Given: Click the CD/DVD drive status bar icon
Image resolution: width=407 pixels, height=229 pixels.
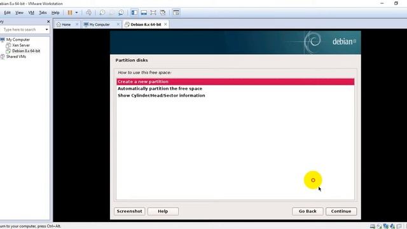Looking at the screenshot, I should (x=379, y=226).
